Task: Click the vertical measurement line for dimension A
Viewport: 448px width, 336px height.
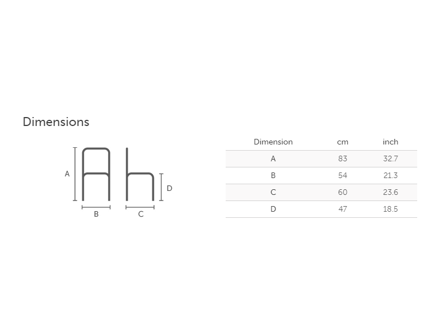Action: click(x=75, y=174)
